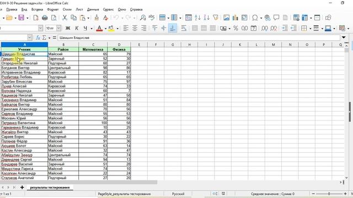Open Name Box dropdown arrow
Viewport: 353px width, 198px height.
(29, 38)
